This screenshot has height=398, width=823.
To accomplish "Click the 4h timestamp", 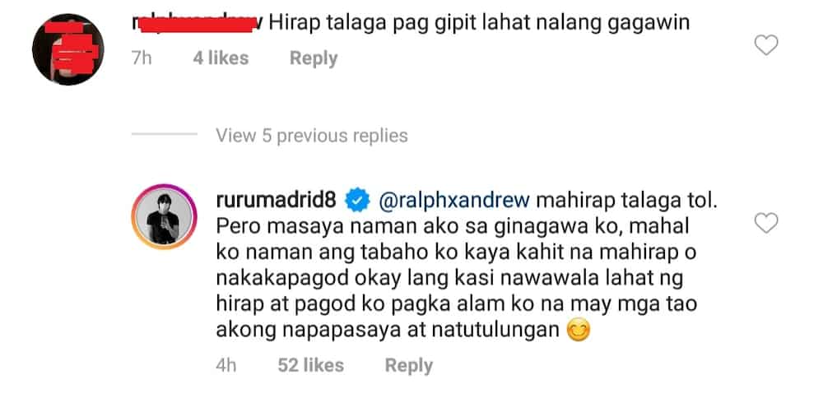I will tap(226, 365).
